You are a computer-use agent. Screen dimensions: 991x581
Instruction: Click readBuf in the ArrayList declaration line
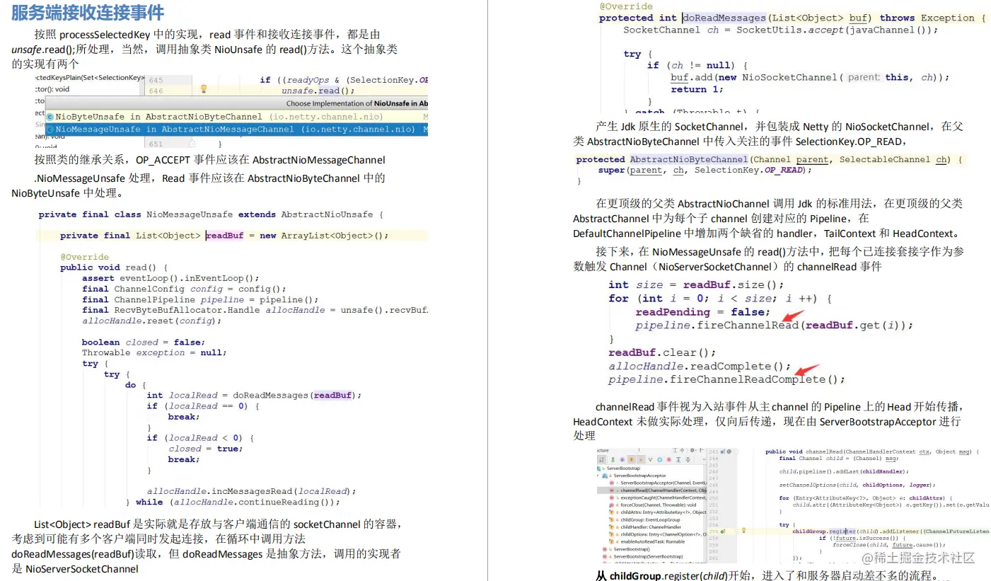click(224, 236)
